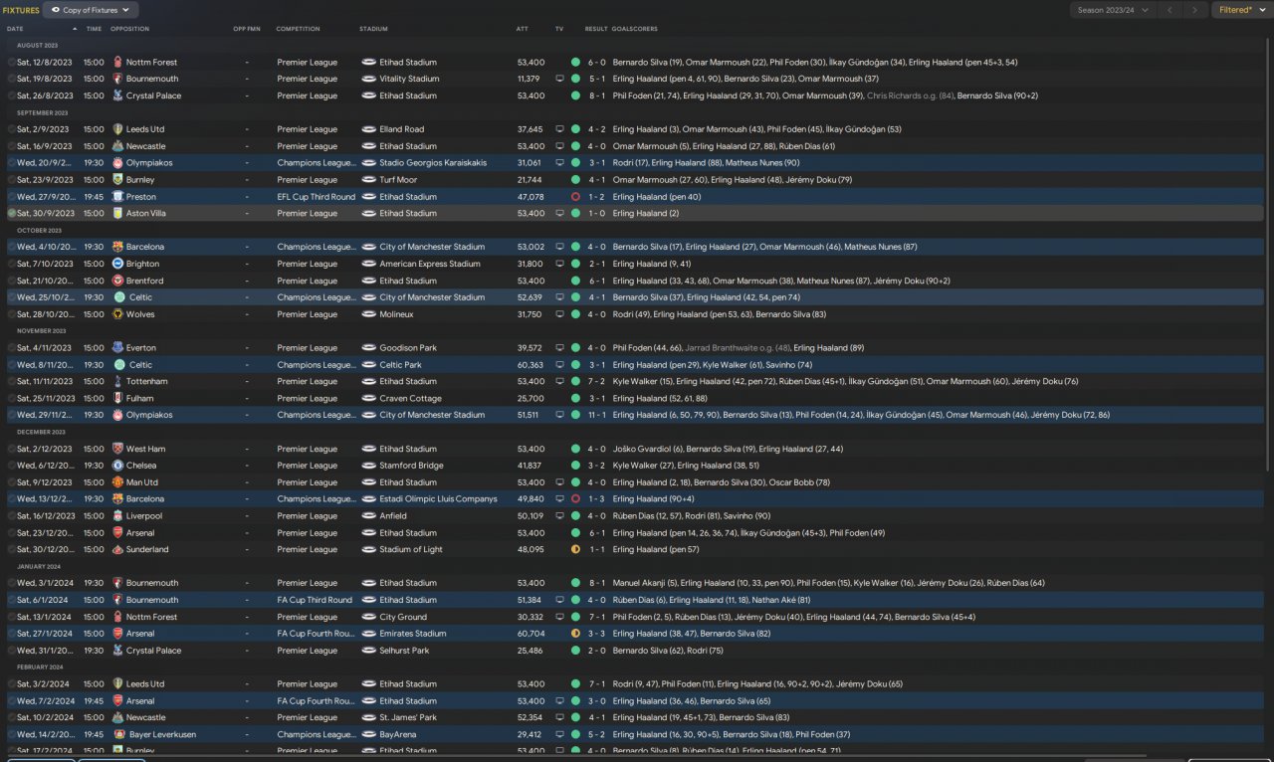This screenshot has width=1274, height=762.
Task: Click the Chelsea club badge
Action: coord(117,466)
